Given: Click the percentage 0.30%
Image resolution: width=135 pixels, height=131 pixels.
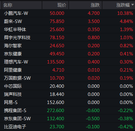Looking at the screenshot, I should (x=127, y=62).
